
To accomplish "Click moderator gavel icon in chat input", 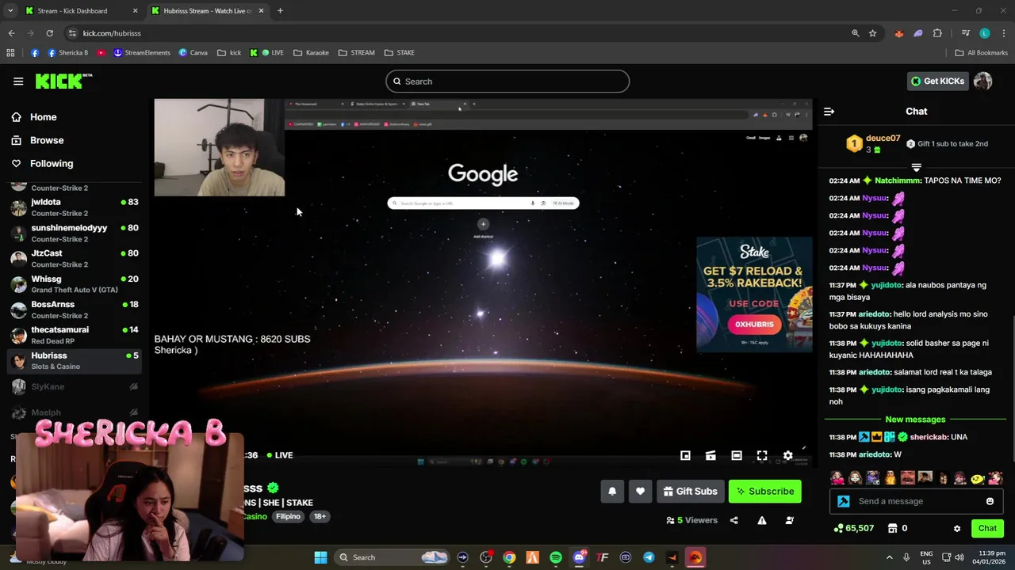I will 844,501.
